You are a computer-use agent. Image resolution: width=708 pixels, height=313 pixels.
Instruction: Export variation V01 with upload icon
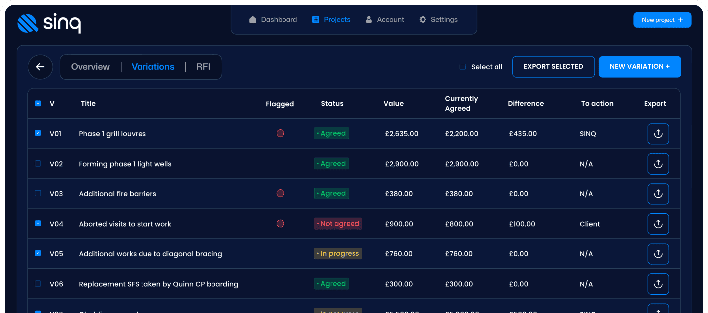point(658,134)
